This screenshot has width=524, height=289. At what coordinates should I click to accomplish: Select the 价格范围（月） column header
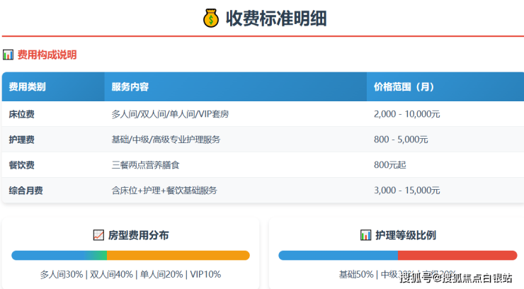[x=404, y=87]
